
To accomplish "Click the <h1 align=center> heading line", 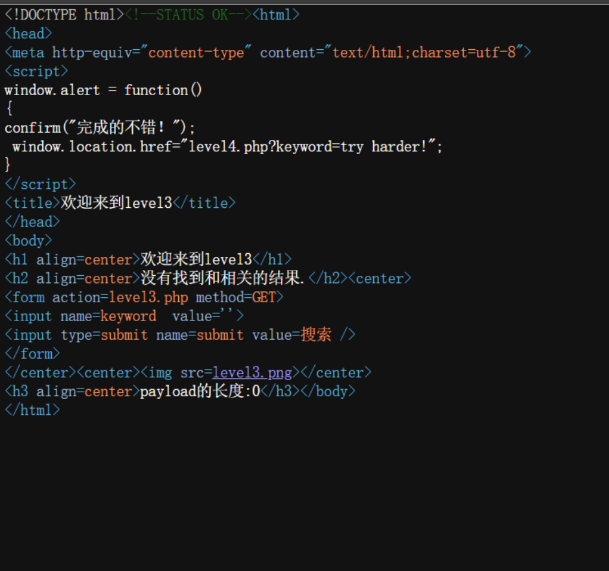I will [148, 260].
